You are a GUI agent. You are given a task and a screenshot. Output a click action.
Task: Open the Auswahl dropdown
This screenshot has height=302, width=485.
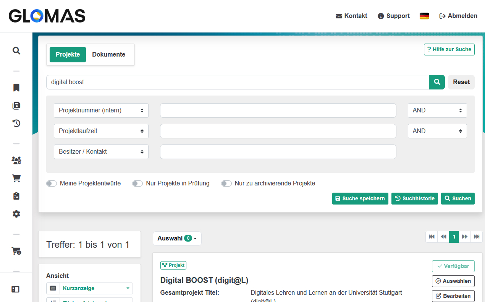[177, 239]
